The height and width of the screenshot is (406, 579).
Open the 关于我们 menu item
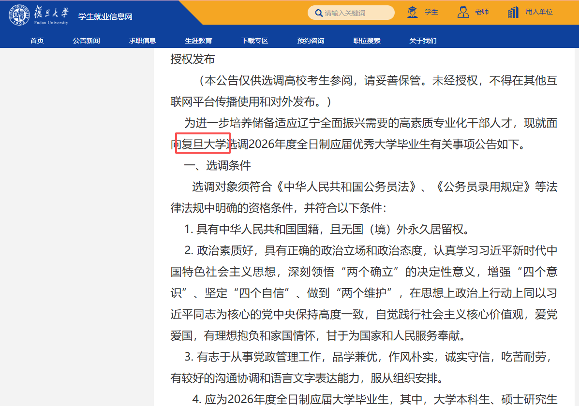(x=423, y=41)
